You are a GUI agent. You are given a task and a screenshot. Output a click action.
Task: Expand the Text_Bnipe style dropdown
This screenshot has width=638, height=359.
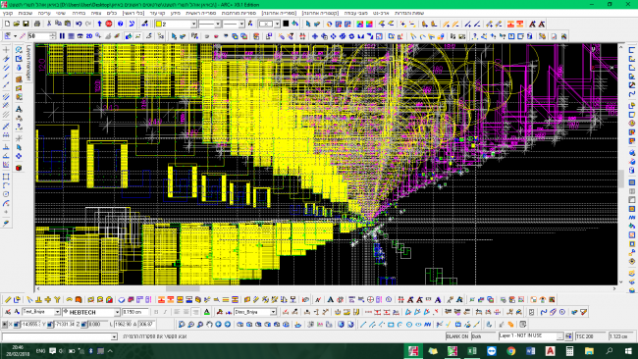[57, 312]
